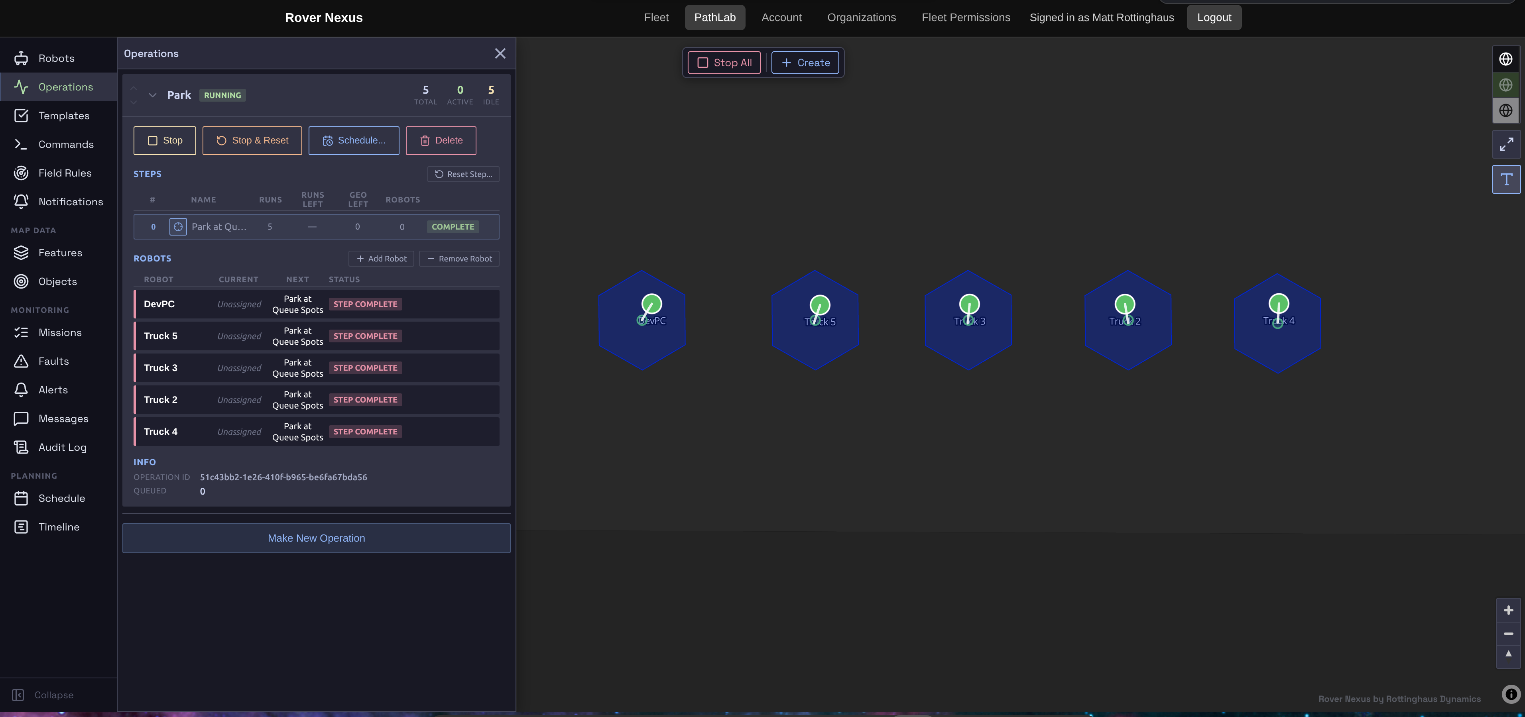Image resolution: width=1525 pixels, height=717 pixels.
Task: Click Add Robot button
Action: 381,259
